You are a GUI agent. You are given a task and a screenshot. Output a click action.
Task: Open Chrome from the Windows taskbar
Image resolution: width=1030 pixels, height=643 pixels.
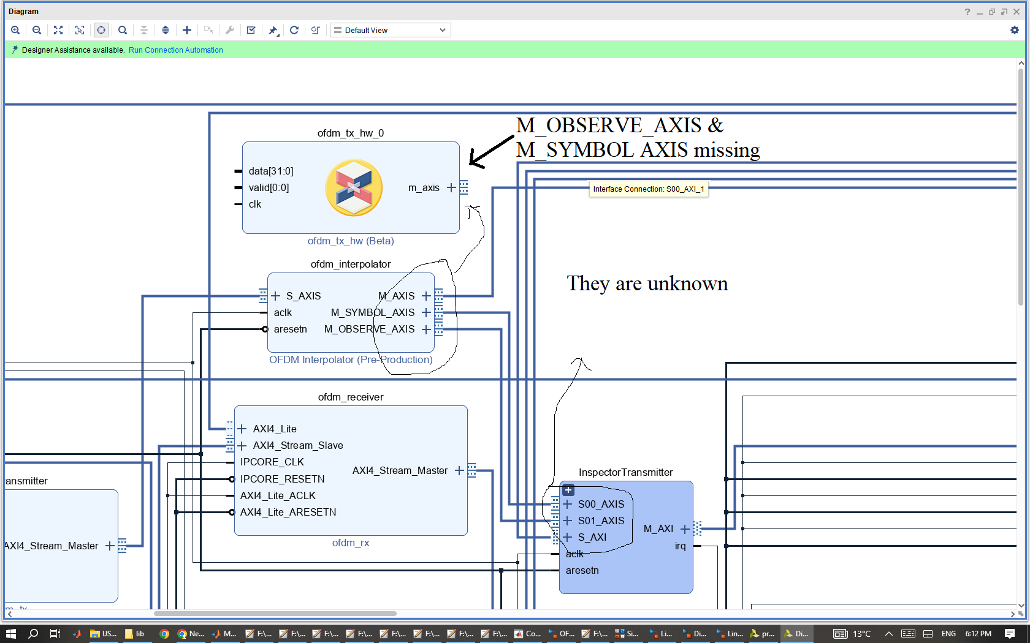pos(164,634)
